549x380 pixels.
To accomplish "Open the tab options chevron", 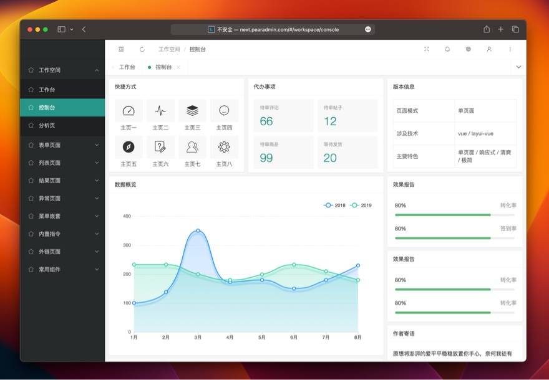I will tap(518, 67).
